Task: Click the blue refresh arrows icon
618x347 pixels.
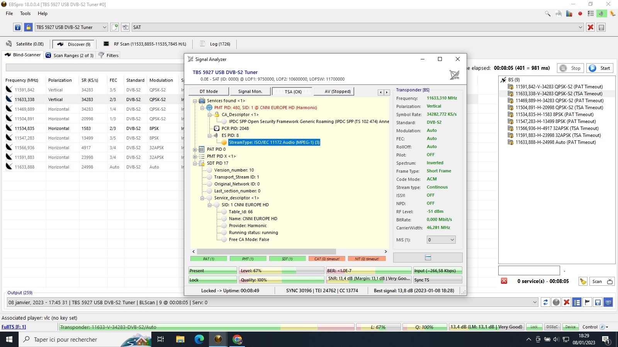Action: [x=545, y=302]
